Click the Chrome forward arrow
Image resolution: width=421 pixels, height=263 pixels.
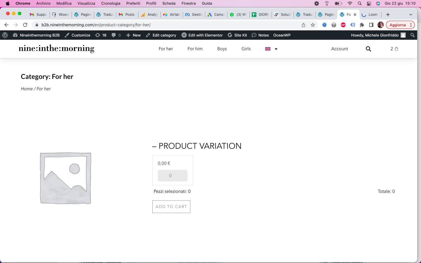pyautogui.click(x=16, y=25)
